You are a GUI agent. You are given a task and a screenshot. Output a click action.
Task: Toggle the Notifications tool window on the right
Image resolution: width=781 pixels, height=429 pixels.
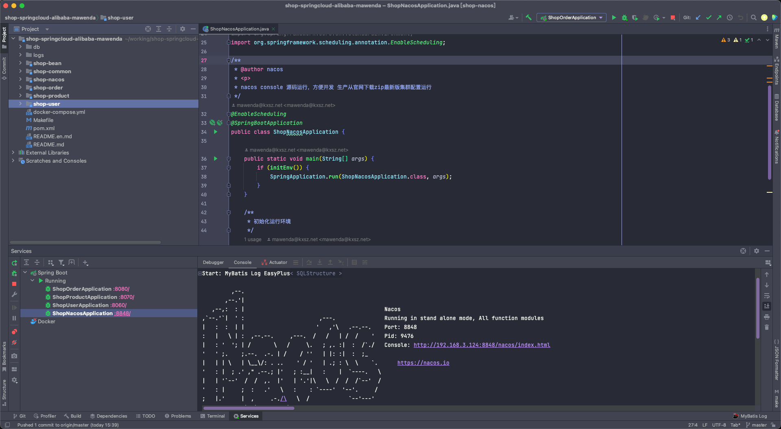point(777,147)
